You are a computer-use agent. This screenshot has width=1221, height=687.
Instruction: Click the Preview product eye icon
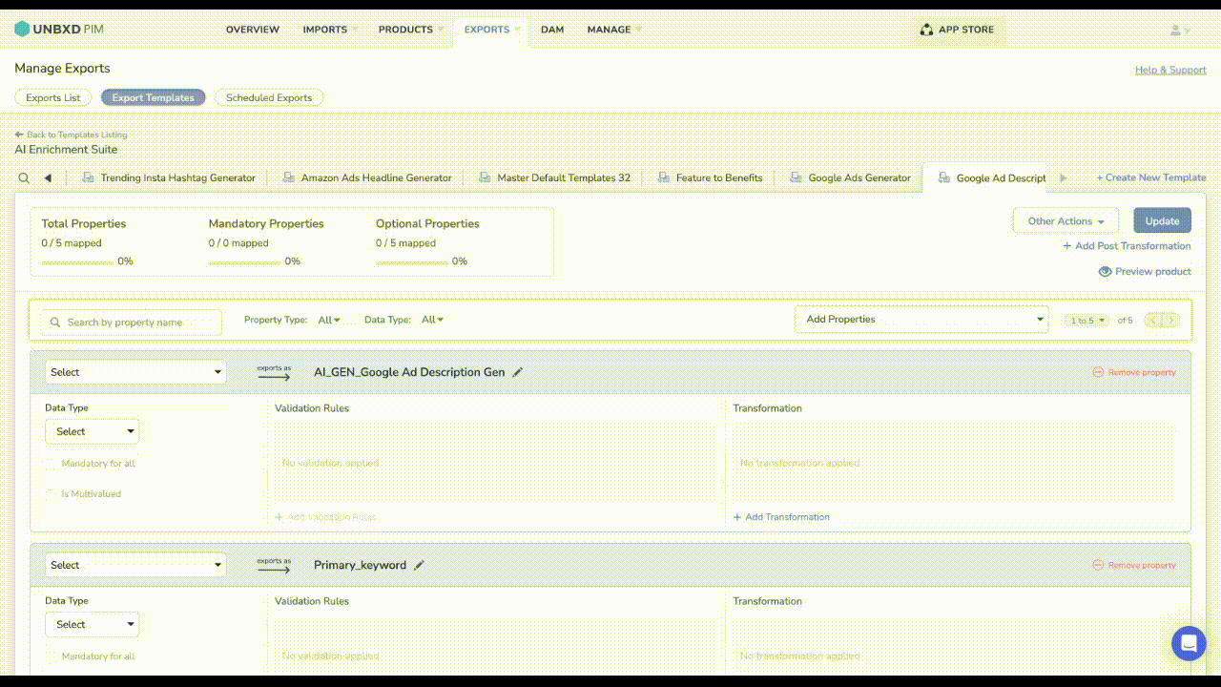click(x=1105, y=271)
